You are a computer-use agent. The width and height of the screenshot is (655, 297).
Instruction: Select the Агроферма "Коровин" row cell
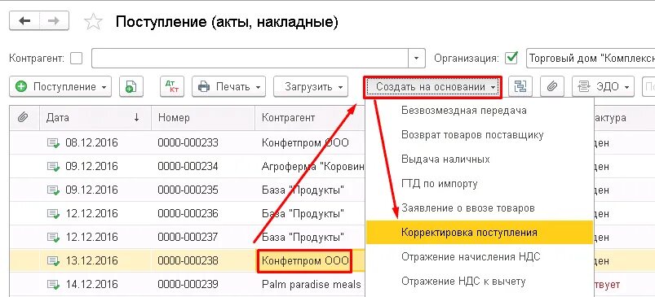[x=312, y=167]
